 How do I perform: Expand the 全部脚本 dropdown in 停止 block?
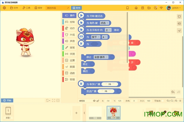(101, 57)
